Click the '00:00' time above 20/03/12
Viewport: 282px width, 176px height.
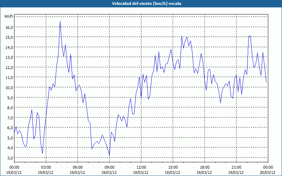tap(268, 168)
